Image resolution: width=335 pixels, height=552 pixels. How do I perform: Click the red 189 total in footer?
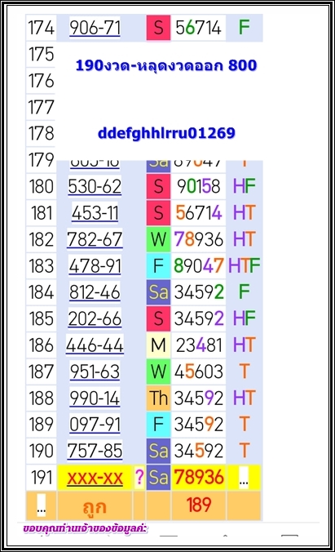click(x=199, y=505)
